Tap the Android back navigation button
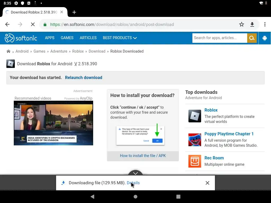The height and width of the screenshot is (203, 271). tap(93, 197)
